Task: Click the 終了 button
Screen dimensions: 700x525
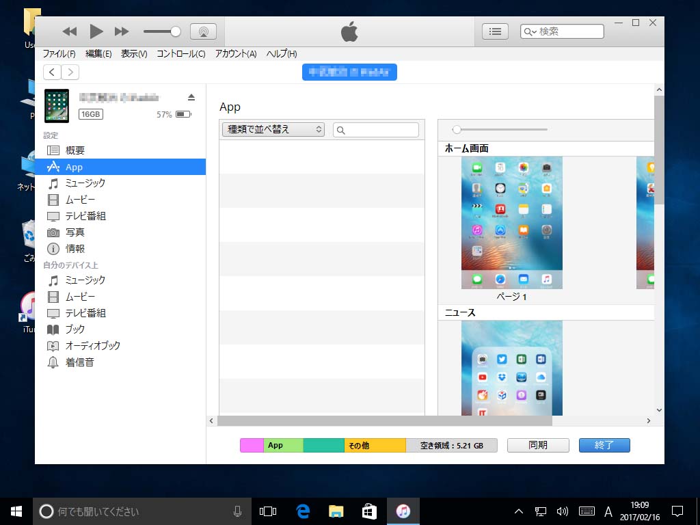Action: (x=604, y=445)
